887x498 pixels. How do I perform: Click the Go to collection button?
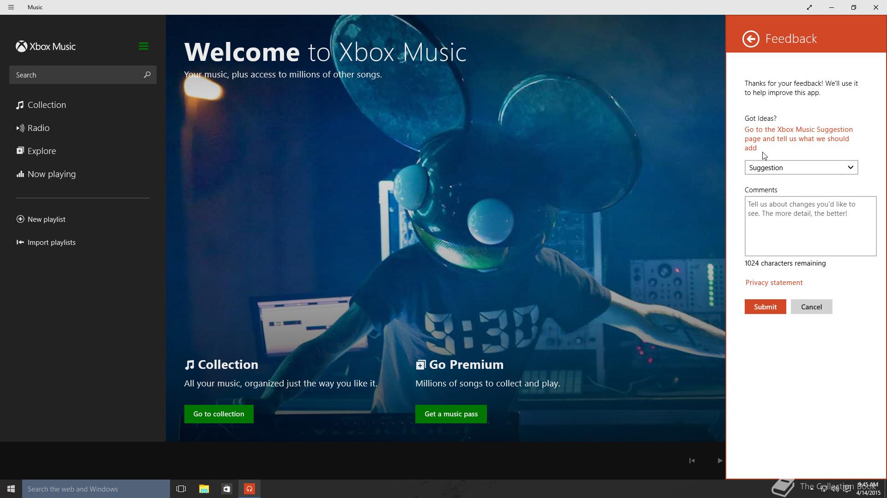coord(219,414)
